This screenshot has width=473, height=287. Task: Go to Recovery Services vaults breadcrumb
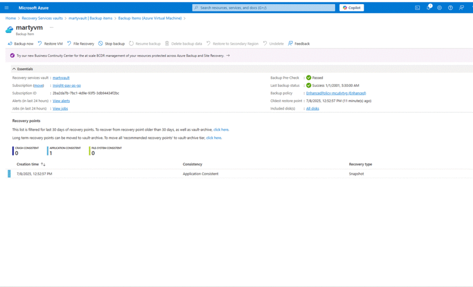point(42,18)
